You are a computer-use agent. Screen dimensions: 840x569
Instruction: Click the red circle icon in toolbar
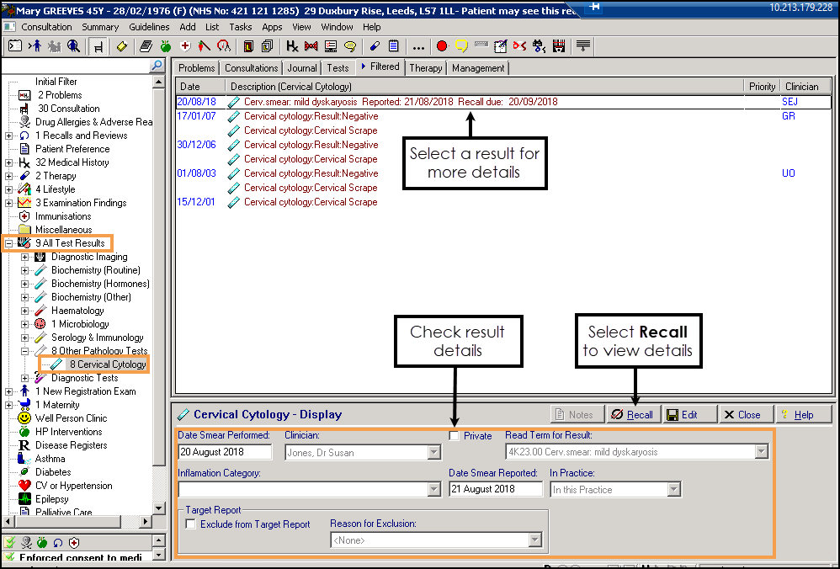(x=442, y=46)
